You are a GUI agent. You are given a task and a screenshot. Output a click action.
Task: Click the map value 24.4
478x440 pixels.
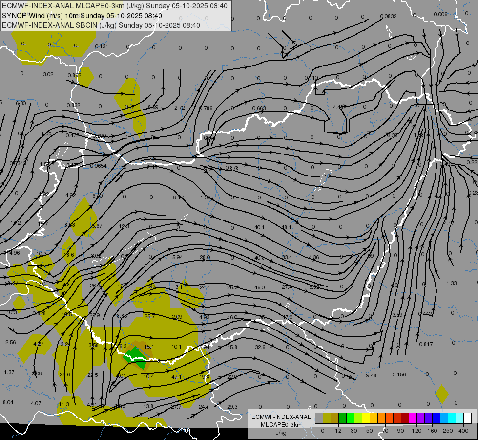pyautogui.click(x=205, y=287)
